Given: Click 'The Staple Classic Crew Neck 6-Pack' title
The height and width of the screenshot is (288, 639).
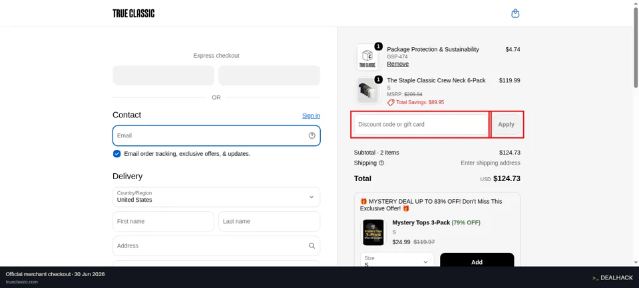Looking at the screenshot, I should click(x=436, y=80).
